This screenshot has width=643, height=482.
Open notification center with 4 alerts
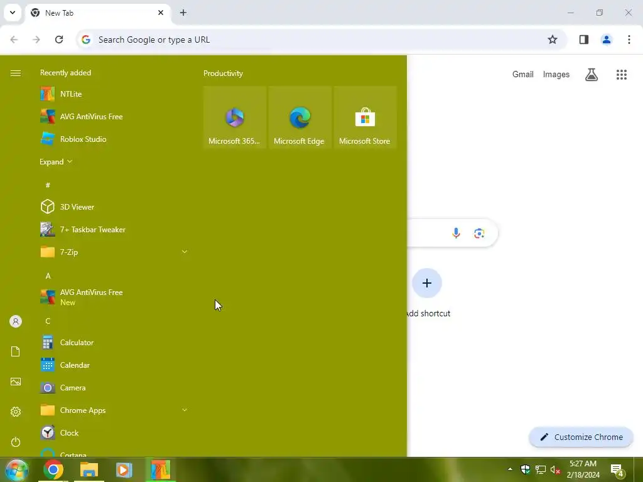(x=618, y=470)
